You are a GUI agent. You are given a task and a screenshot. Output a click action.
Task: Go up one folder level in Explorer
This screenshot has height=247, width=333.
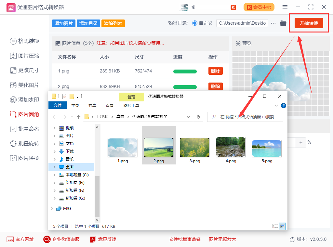tap(79, 117)
